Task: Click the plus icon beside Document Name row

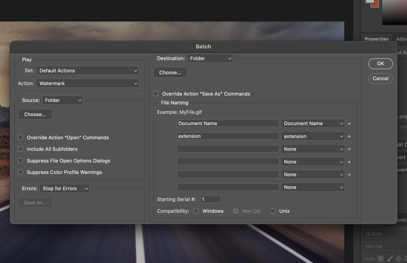Action: (x=349, y=124)
